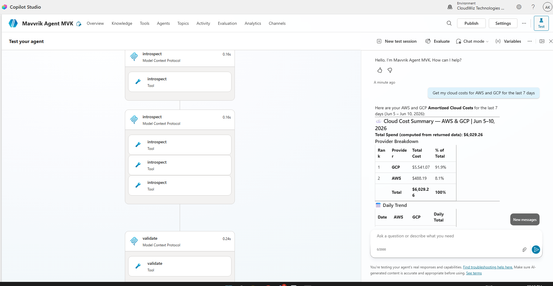
Task: Open the Chat mode dropdown
Action: tap(472, 41)
